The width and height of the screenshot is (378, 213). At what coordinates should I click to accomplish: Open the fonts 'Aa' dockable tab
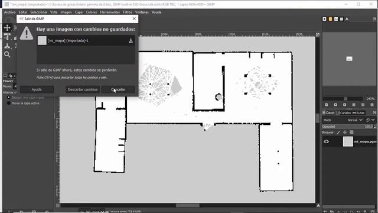pyautogui.click(x=336, y=19)
